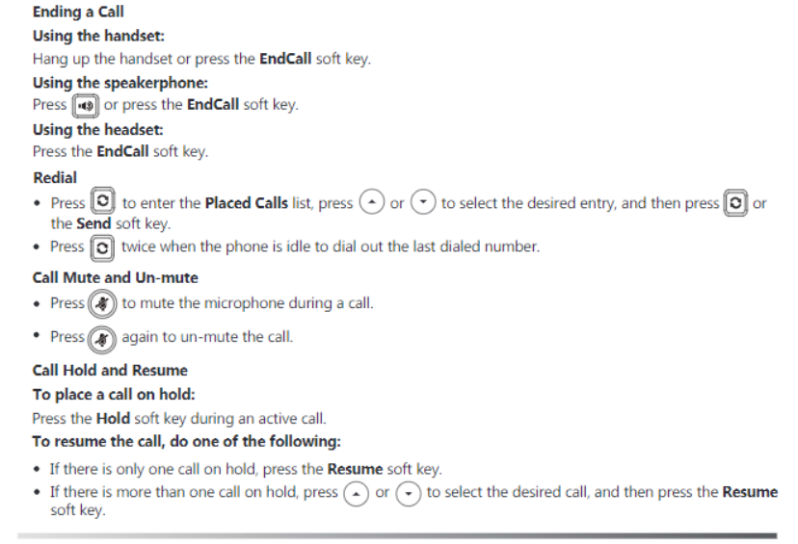Click the 'Redial' section heading

55,177
